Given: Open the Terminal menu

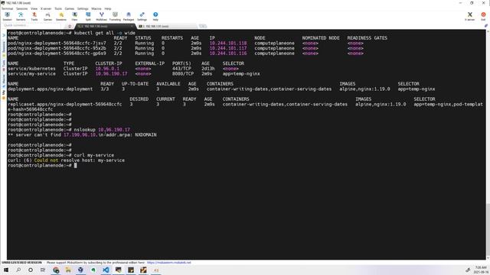Looking at the screenshot, I should [7, 8].
